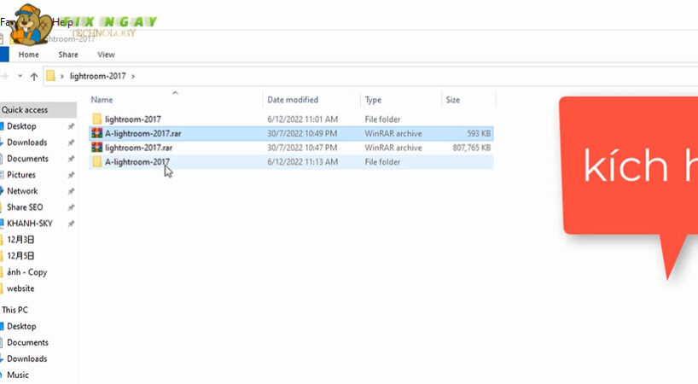Open the Share ribbon tab
The image size is (698, 384).
[68, 55]
